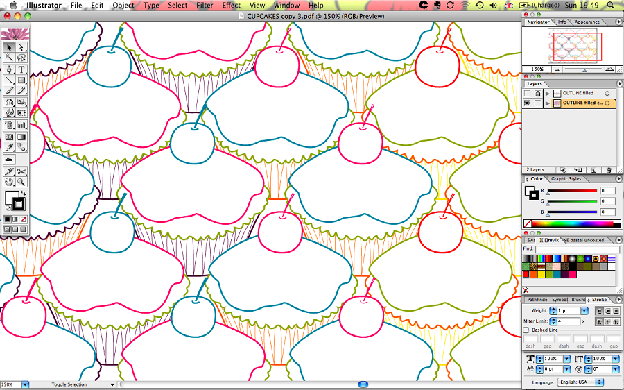The image size is (624, 390).
Task: Select the Type tool
Action: 21,69
